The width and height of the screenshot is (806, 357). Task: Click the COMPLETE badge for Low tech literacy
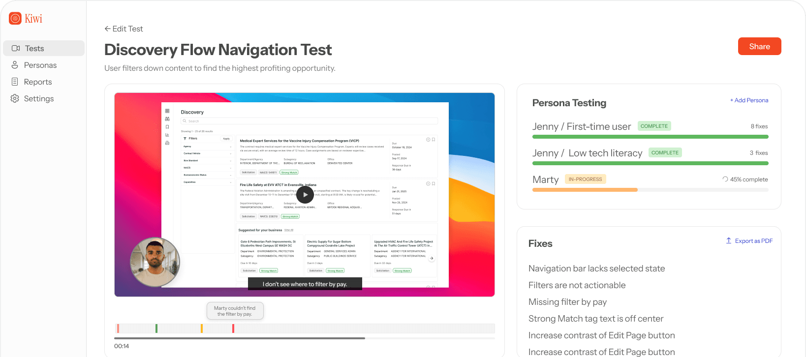coord(665,152)
